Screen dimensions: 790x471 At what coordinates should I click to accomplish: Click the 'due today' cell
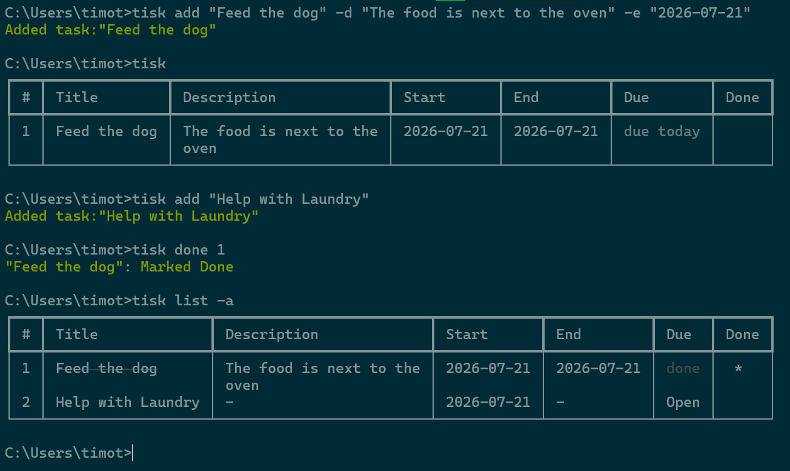(662, 131)
